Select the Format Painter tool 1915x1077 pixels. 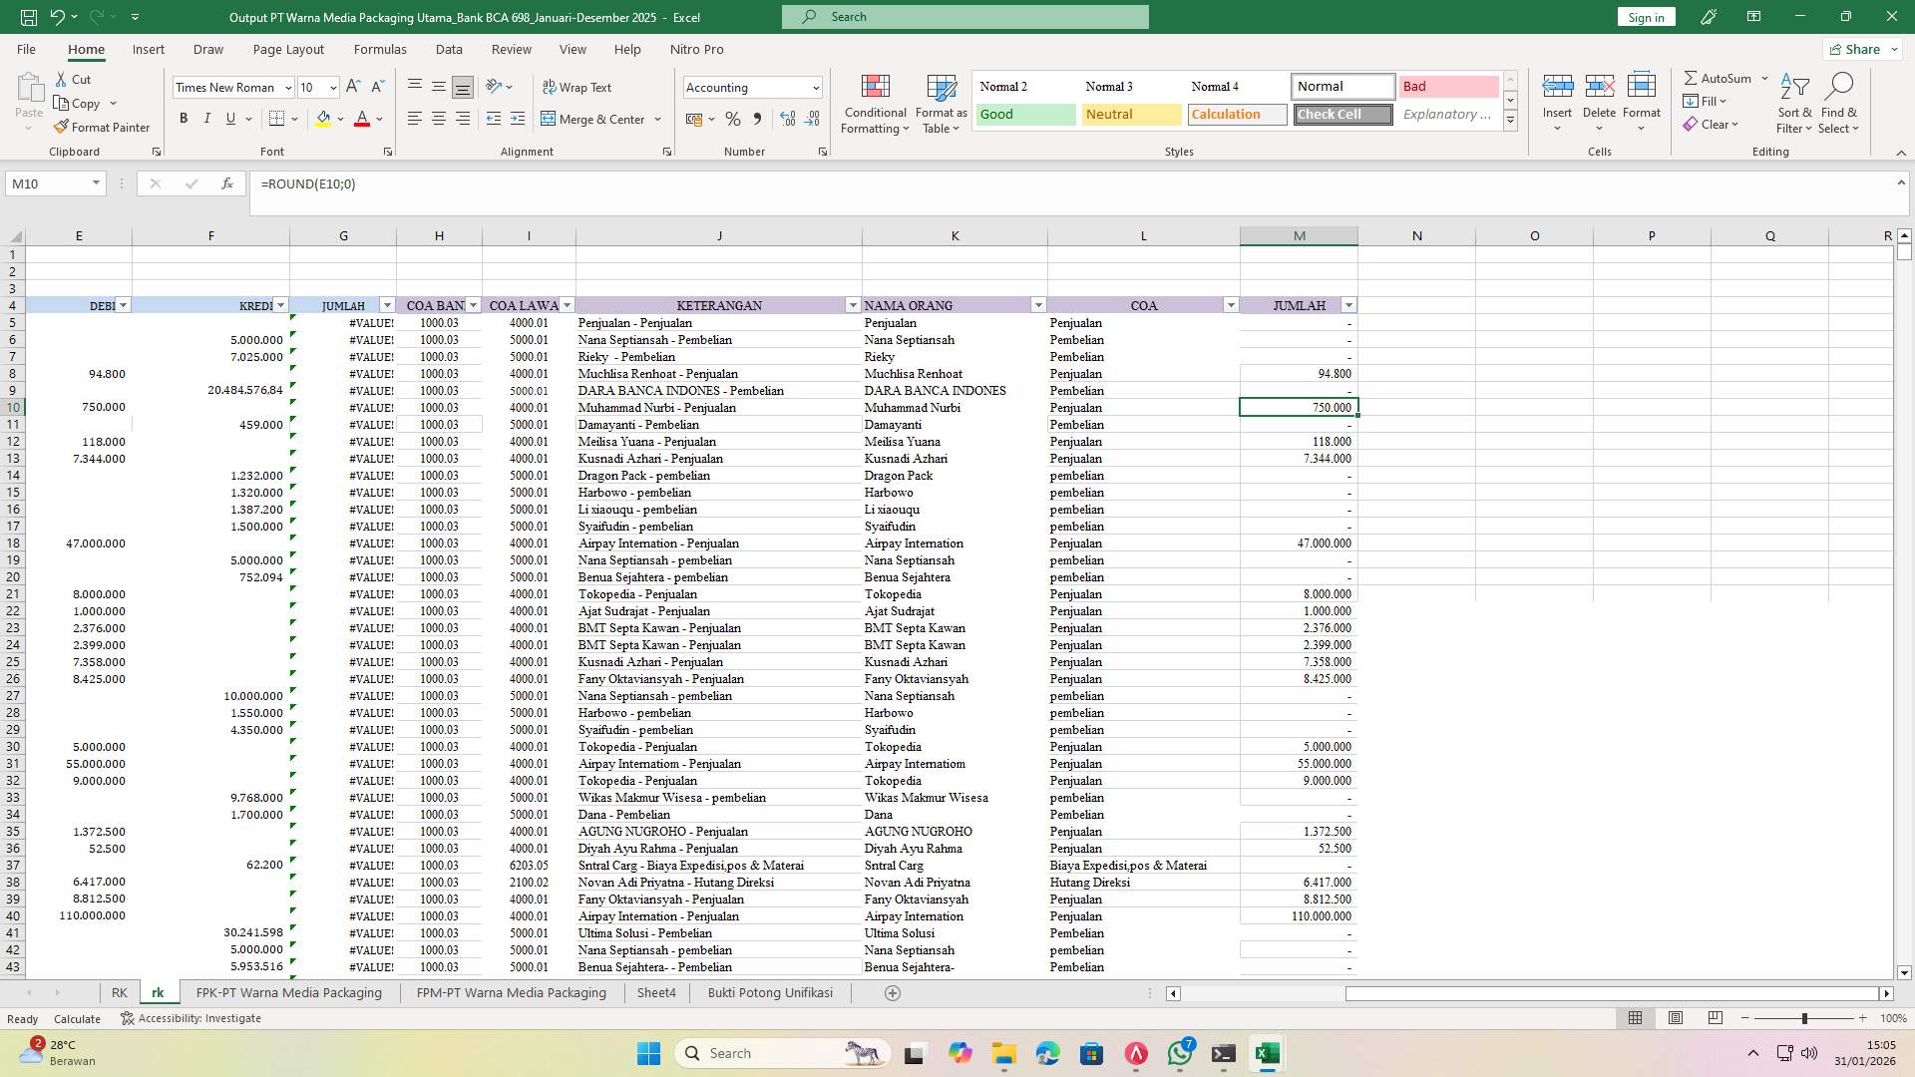coord(103,127)
